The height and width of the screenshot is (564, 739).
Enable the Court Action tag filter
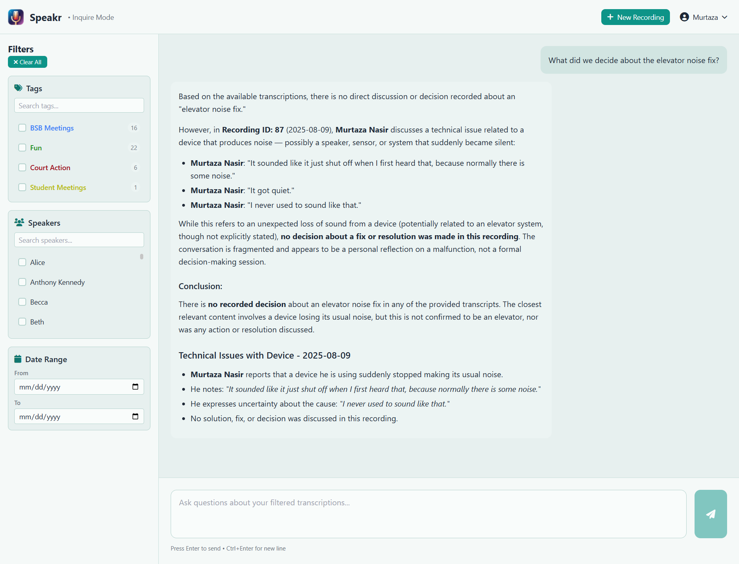pos(22,167)
